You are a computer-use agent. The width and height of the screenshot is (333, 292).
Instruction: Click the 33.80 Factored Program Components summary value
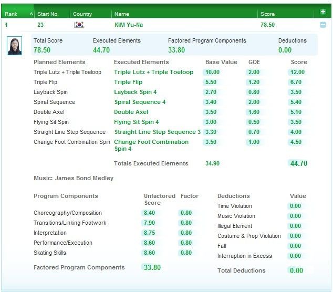click(176, 50)
